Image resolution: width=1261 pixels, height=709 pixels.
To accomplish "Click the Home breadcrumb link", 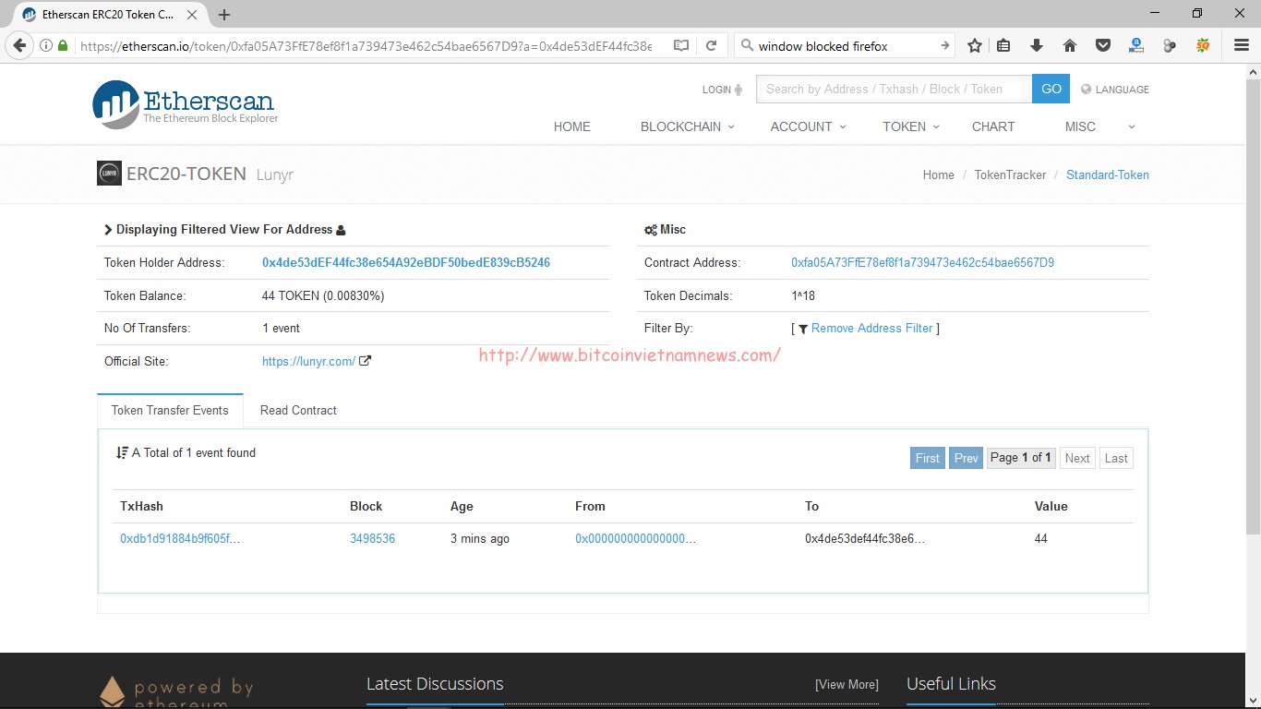I will click(939, 174).
